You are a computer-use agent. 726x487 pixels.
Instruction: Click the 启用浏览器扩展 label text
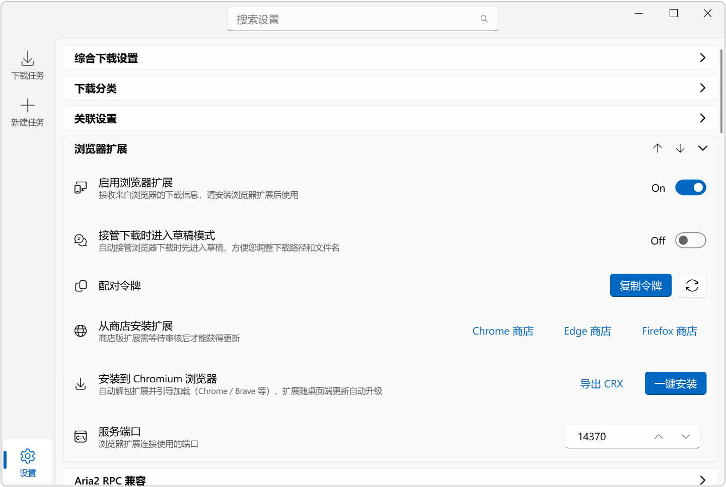[136, 183]
